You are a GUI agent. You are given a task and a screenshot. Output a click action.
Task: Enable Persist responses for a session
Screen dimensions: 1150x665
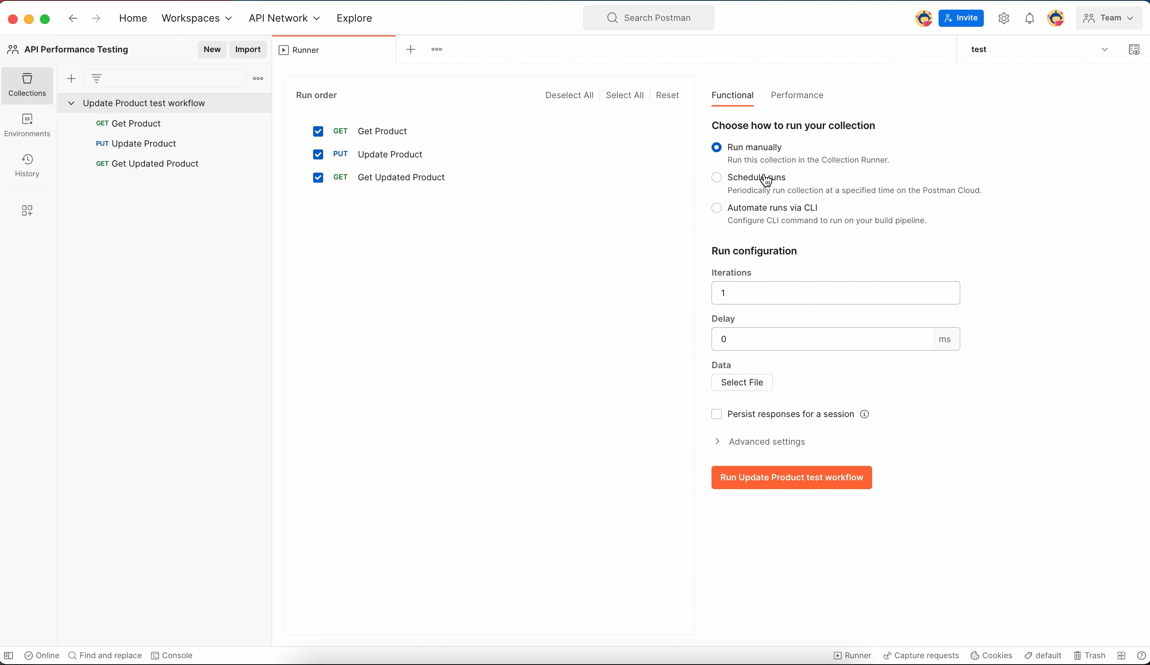716,414
